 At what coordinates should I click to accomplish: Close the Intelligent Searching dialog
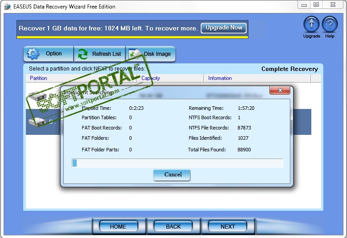(x=280, y=90)
